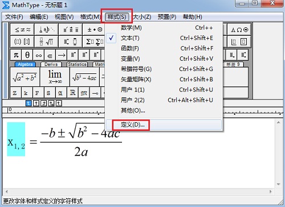Insert the lim x→∞ expression
The height and width of the screenshot is (207, 285).
55,77
